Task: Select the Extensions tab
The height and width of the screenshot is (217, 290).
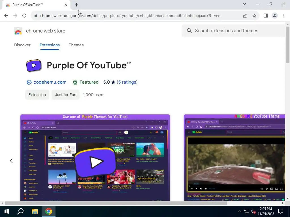Action: point(50,45)
